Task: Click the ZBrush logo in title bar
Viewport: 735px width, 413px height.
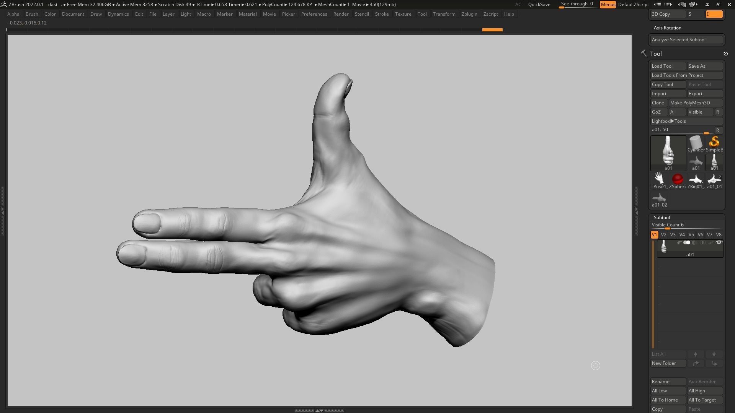Action: click(3, 5)
